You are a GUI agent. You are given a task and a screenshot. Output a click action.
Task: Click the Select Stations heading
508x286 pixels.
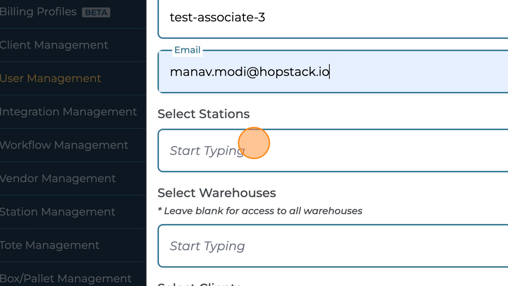[x=204, y=114]
